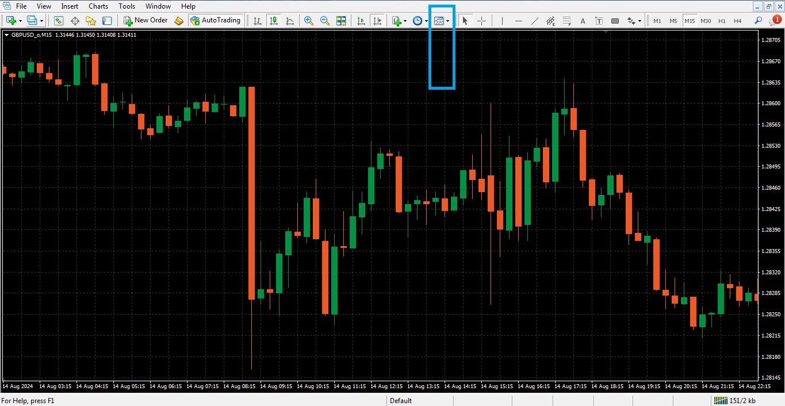
Task: Click the Tile Windows icon
Action: point(341,21)
